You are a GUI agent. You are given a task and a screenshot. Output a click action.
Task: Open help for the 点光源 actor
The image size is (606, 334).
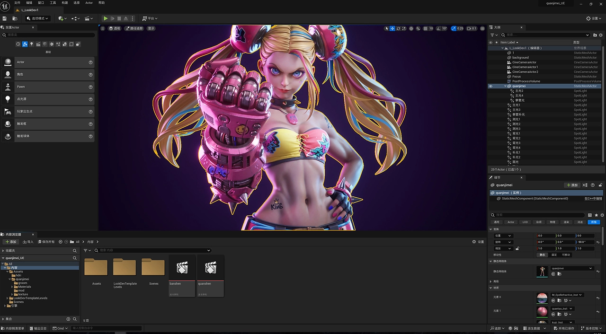90,99
